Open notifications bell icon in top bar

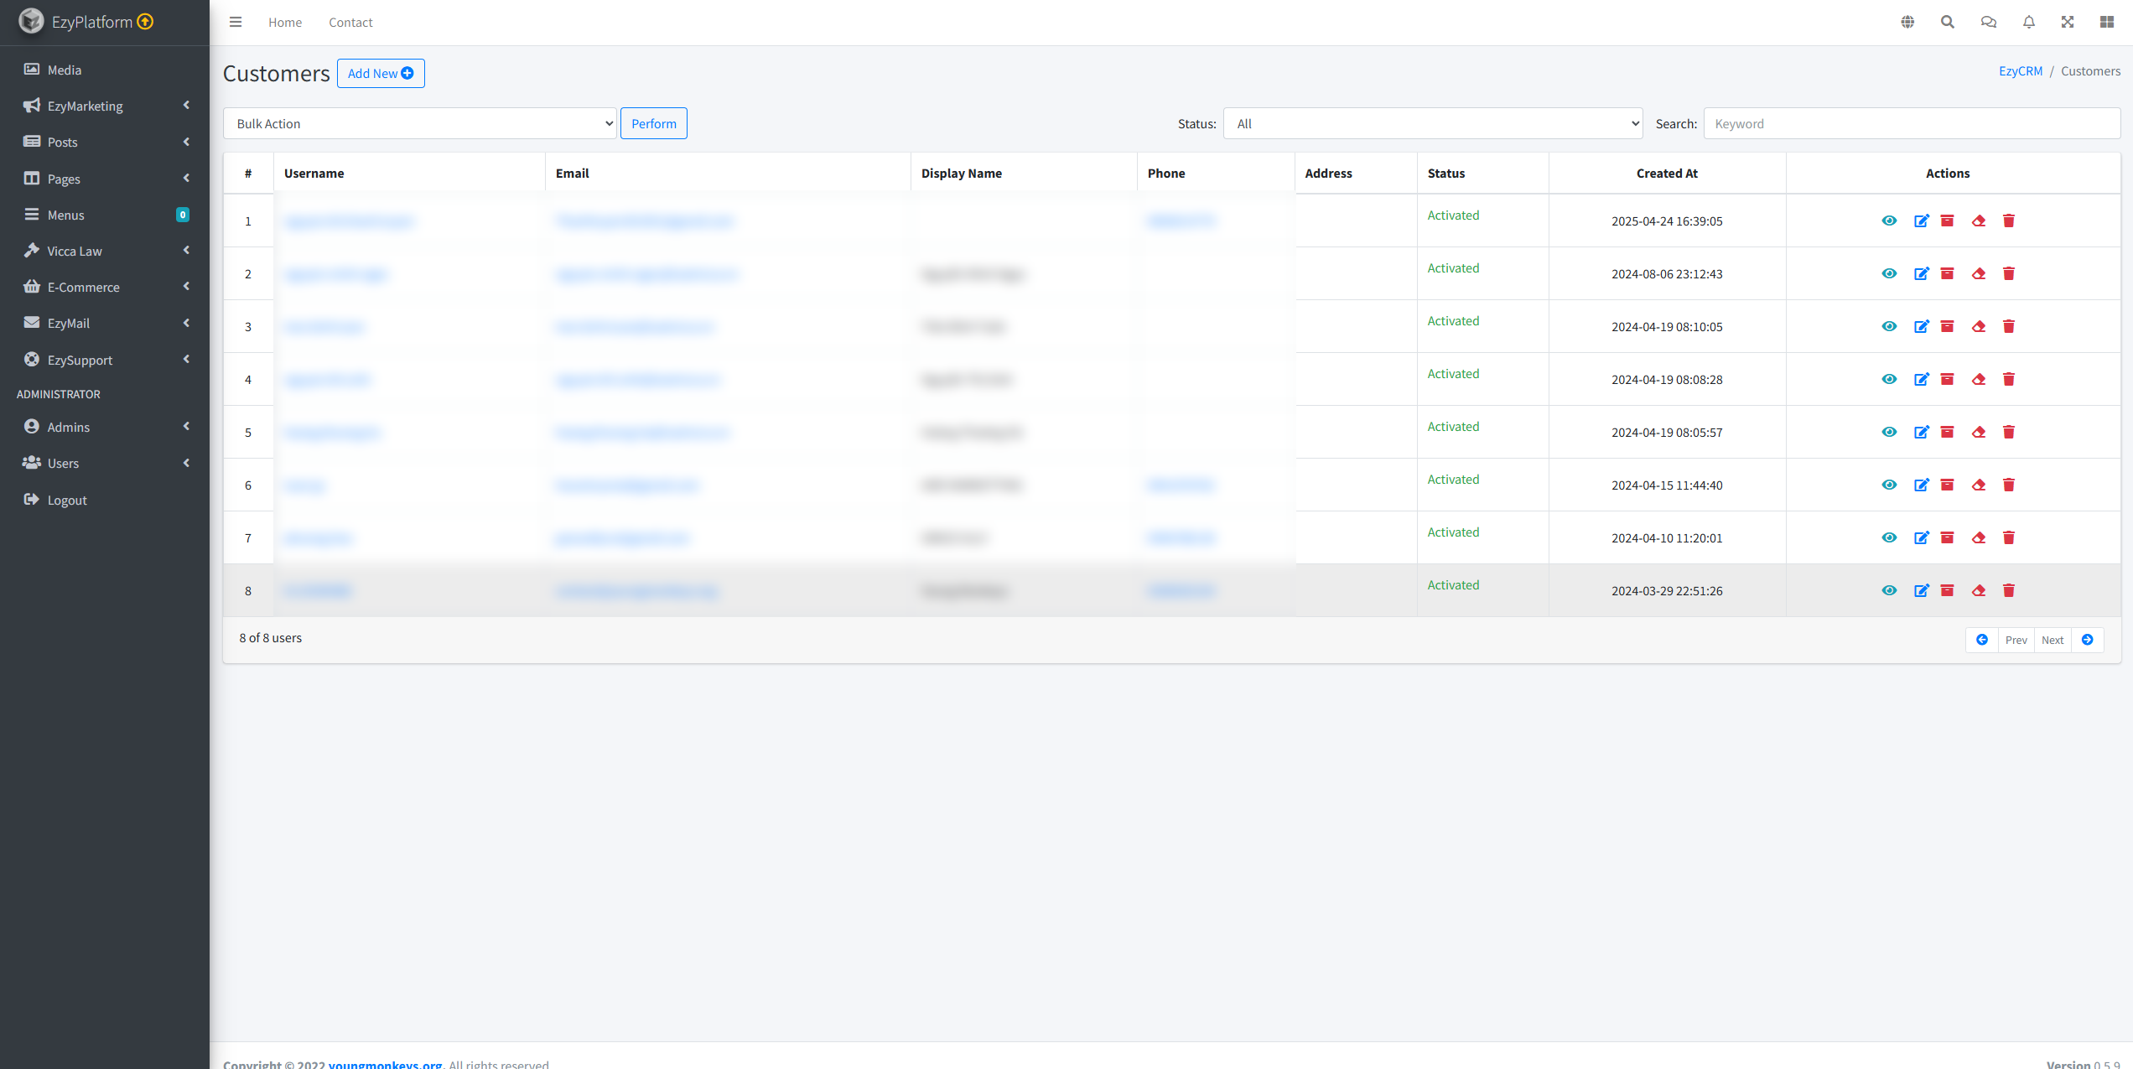2029,23
